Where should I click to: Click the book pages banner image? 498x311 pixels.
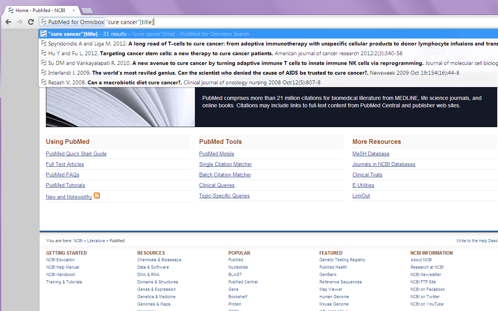click(x=120, y=107)
